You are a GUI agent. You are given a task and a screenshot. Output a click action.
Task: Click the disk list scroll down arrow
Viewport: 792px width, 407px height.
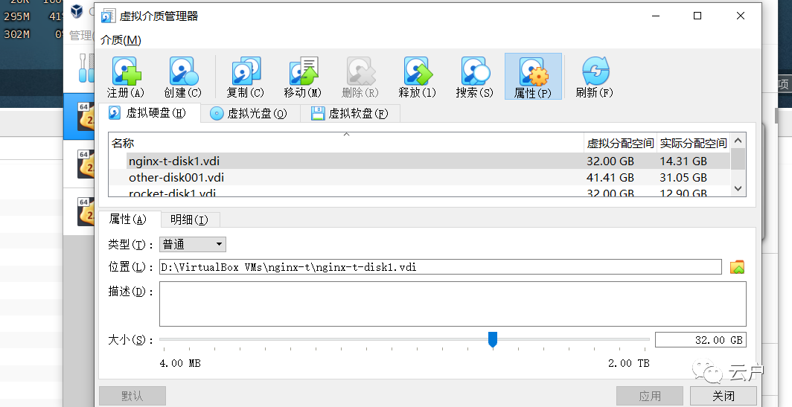coord(738,189)
